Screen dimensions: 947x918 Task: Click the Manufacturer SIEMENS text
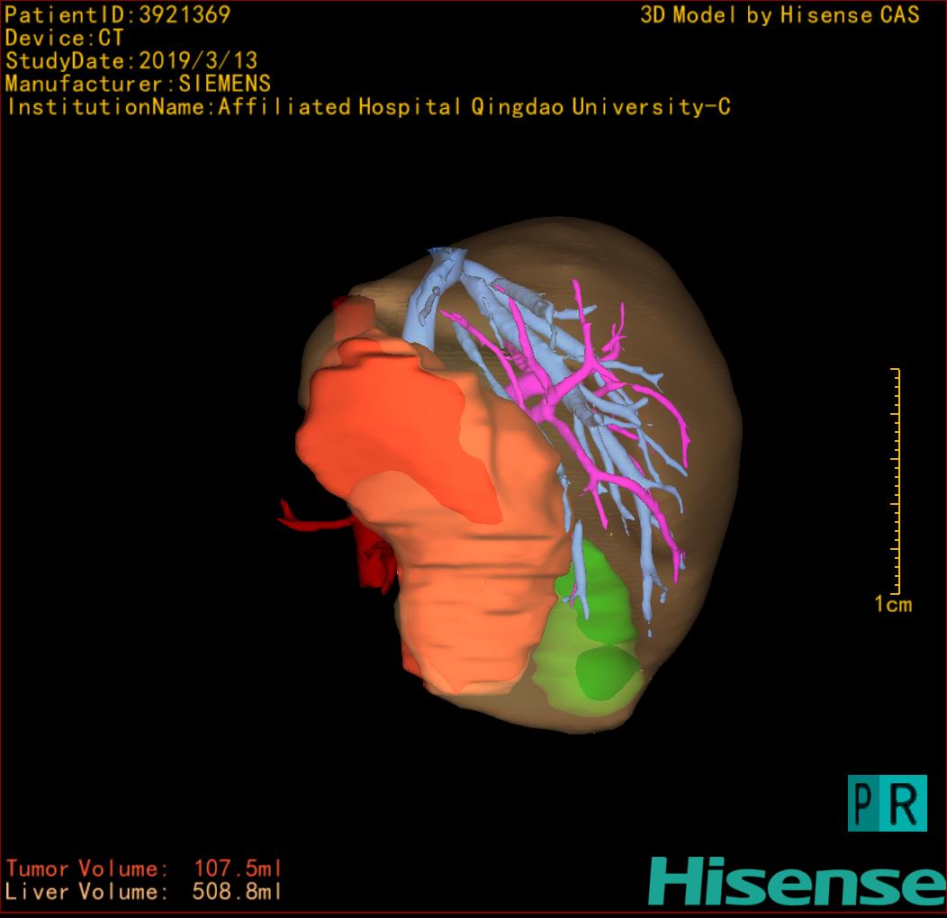[x=138, y=84]
